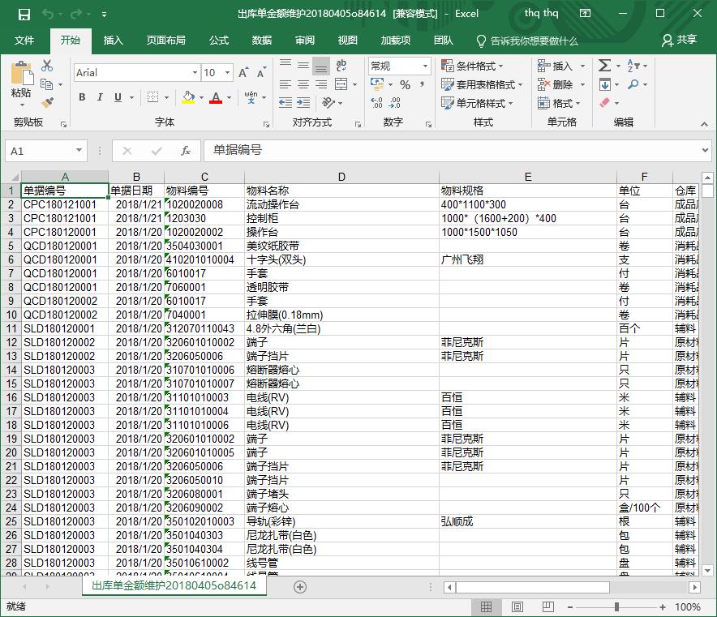Click the Format Painter brush icon
The height and width of the screenshot is (617, 717).
click(x=47, y=103)
